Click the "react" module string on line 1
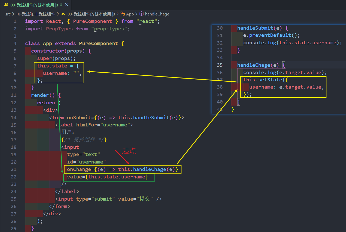 pos(147,21)
